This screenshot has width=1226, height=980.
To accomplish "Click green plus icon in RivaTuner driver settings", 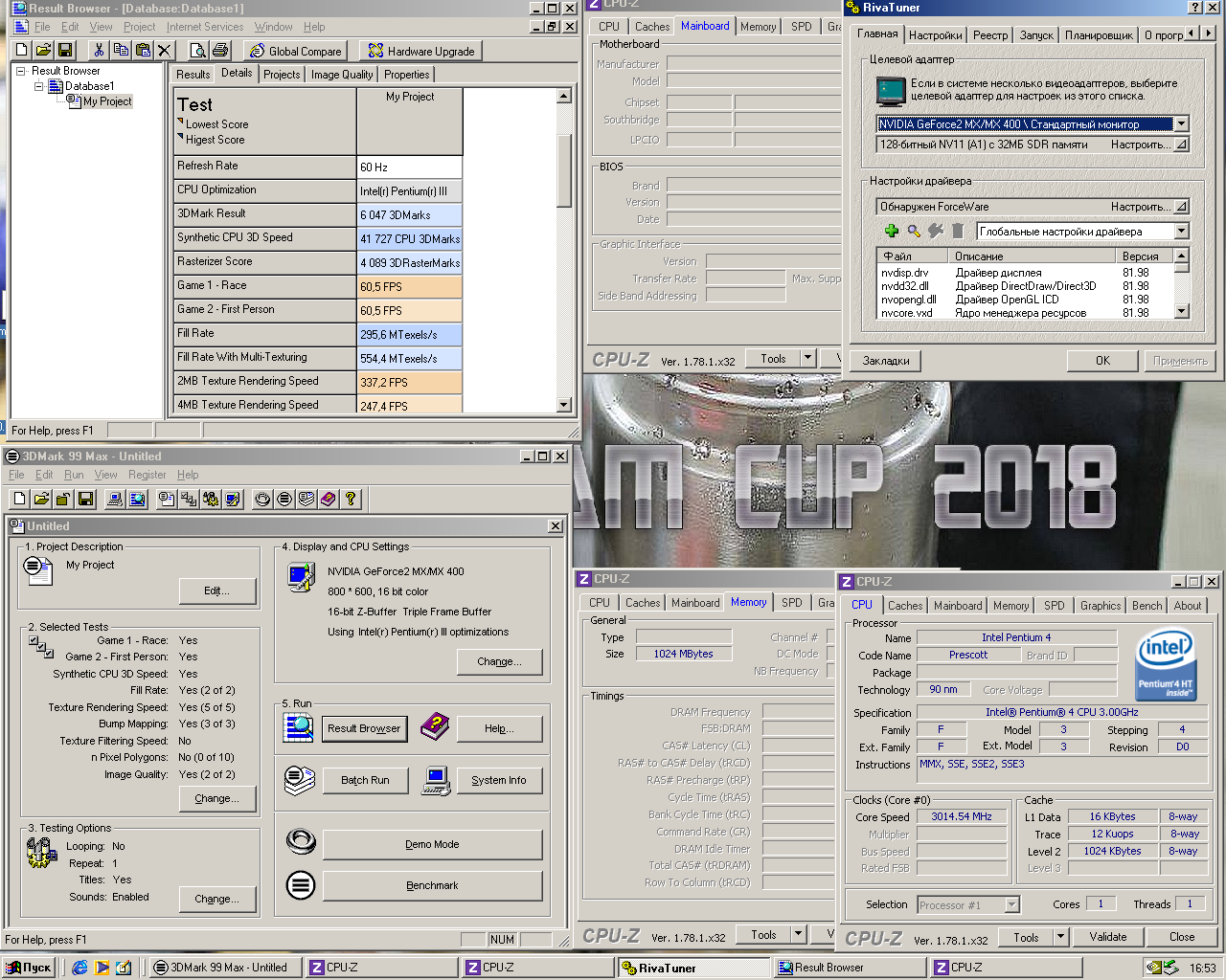I will point(892,231).
